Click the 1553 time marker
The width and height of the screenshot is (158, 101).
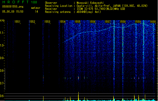47,22
